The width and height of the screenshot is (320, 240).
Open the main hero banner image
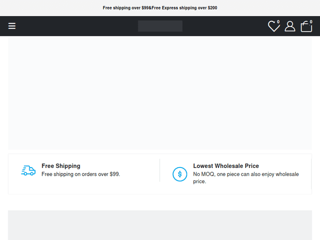coord(160,93)
